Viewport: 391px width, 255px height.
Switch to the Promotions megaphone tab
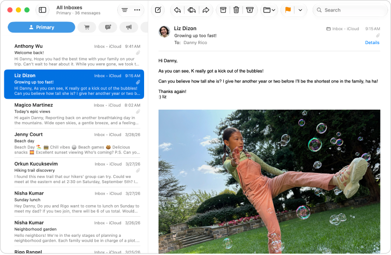129,27
